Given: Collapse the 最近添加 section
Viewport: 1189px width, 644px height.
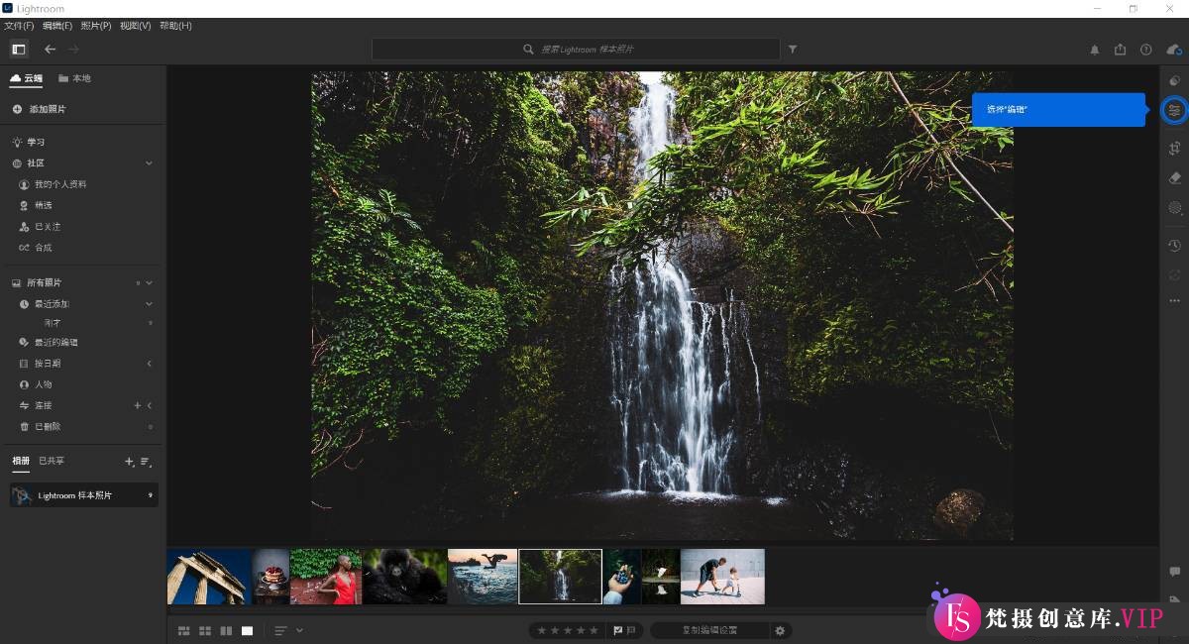Looking at the screenshot, I should (149, 303).
